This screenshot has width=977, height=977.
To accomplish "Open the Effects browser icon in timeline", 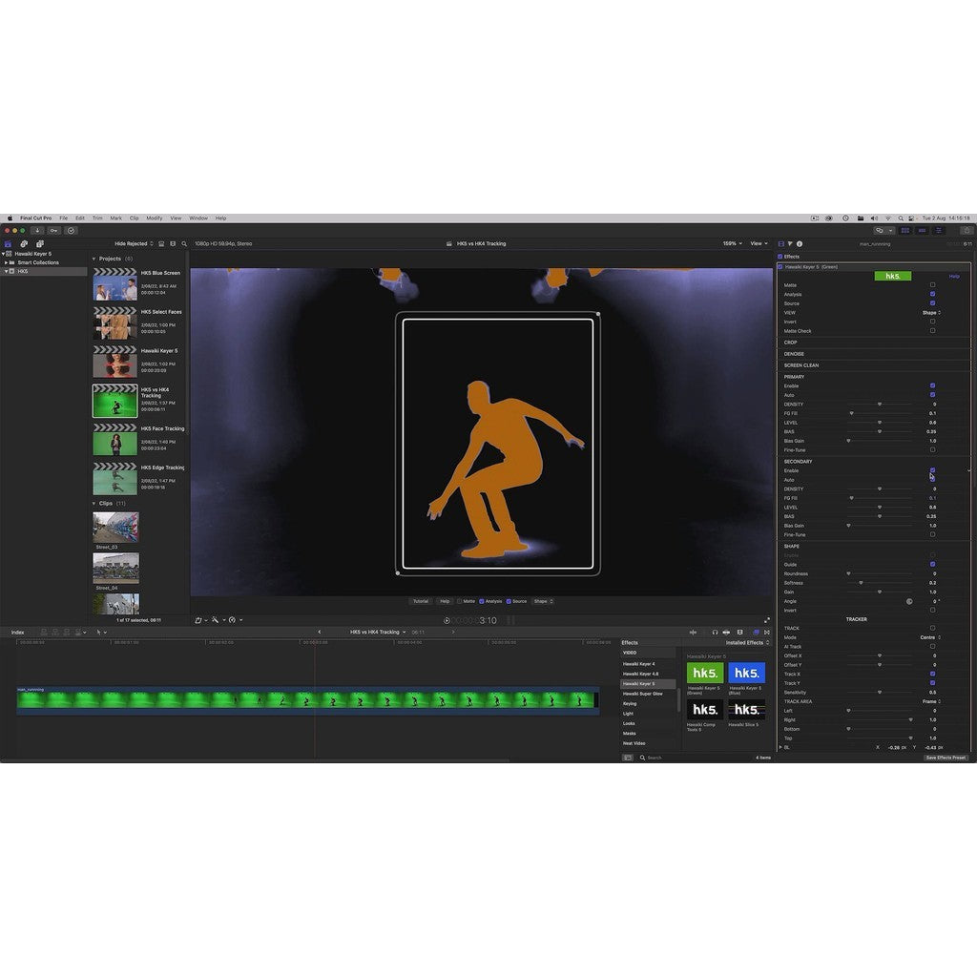I will [756, 632].
